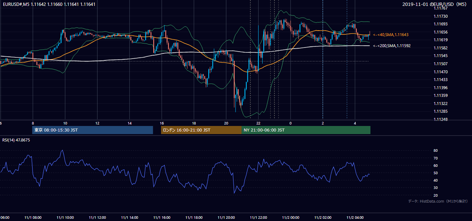Click the 1.11693 price axis label

[x=440, y=24]
